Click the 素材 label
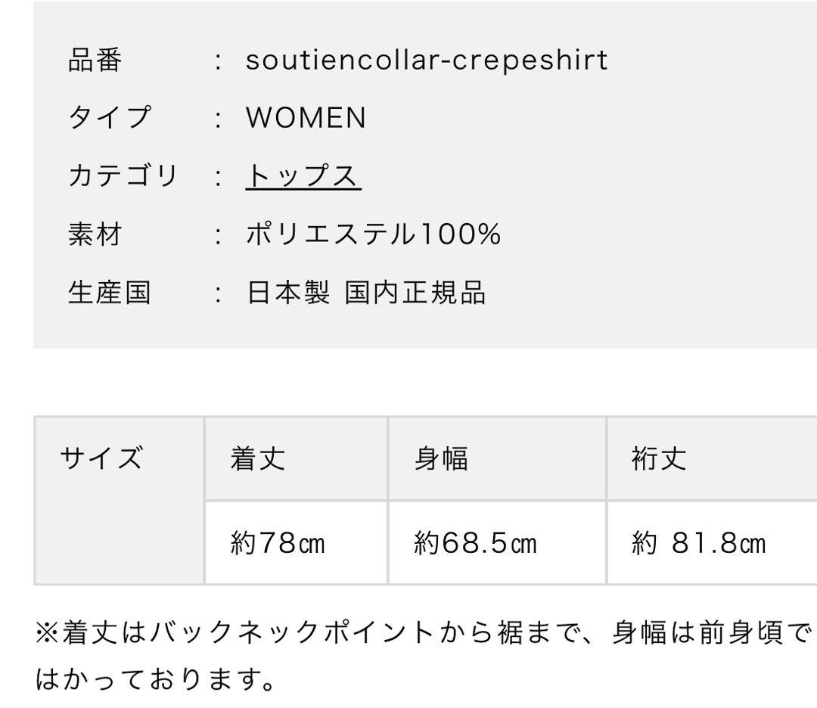 [x=95, y=235]
